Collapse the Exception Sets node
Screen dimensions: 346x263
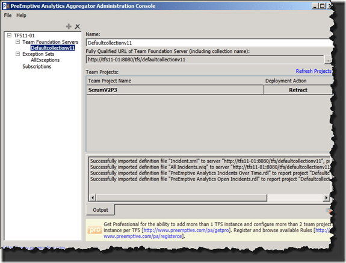[17, 54]
